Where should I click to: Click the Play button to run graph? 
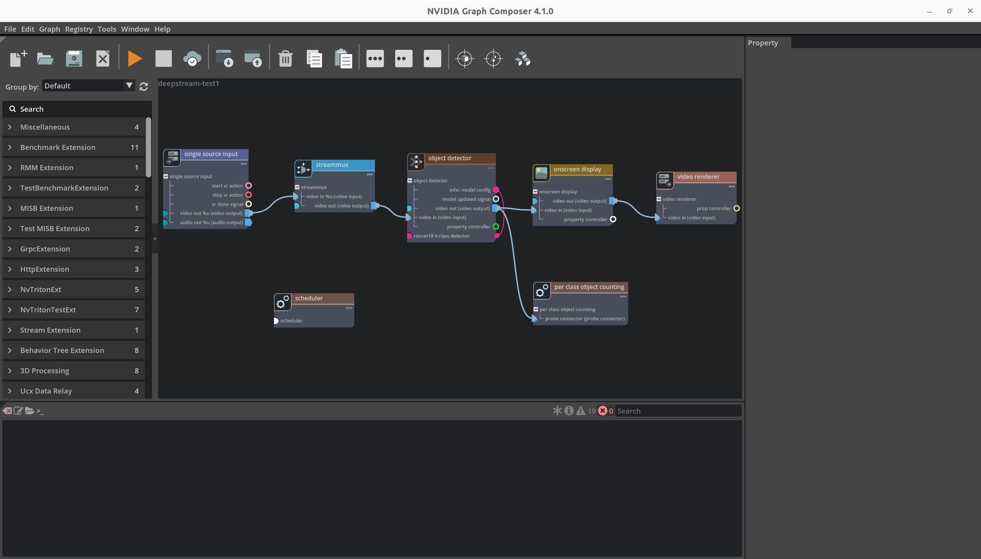[135, 59]
